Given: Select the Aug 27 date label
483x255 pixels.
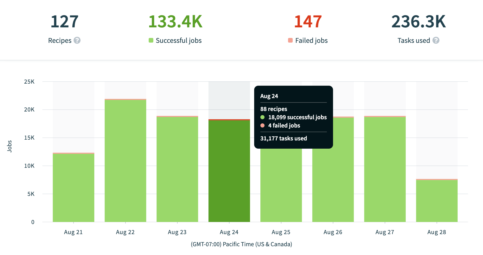Looking at the screenshot, I should pos(384,232).
